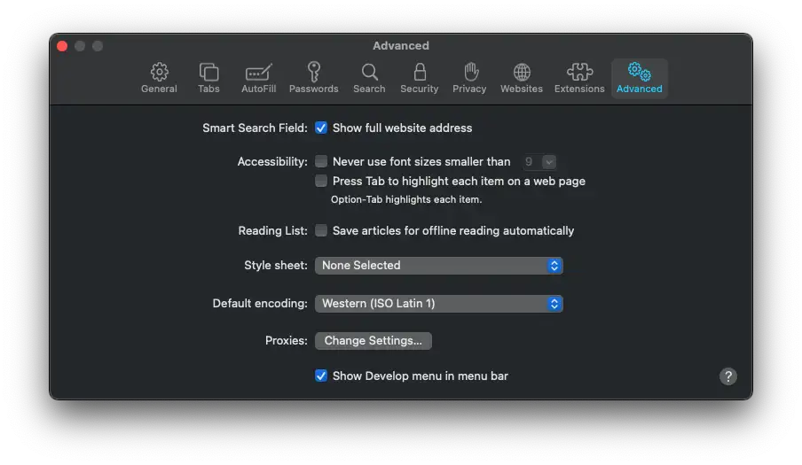Open the Websites preferences pane
This screenshot has height=465, width=802.
[x=521, y=78]
